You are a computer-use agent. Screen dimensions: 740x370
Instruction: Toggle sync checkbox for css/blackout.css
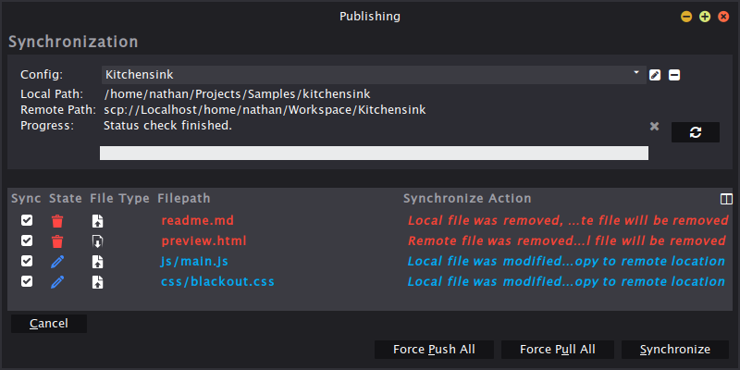click(x=27, y=281)
